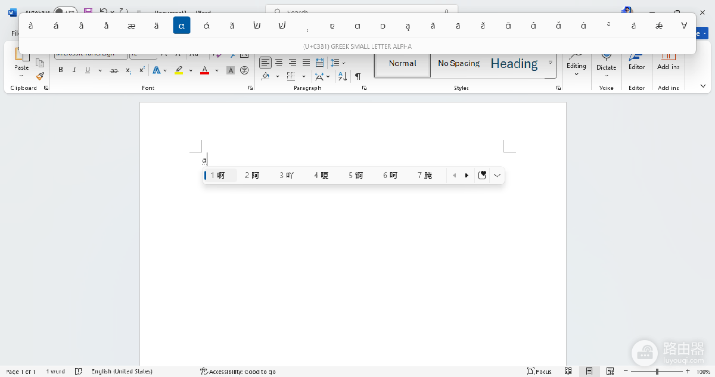715x377 pixels.
Task: Open the font color dropdown arrow
Action: tap(217, 70)
